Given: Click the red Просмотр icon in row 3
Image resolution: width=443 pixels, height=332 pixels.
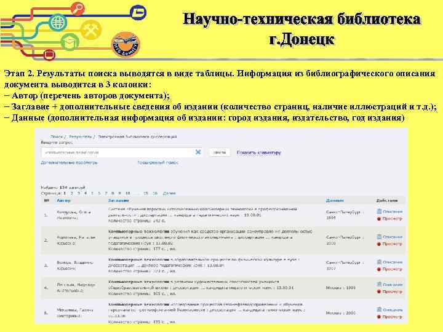Looking at the screenshot, I should click(379, 269).
